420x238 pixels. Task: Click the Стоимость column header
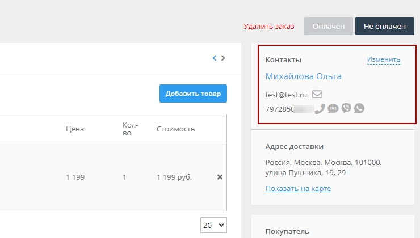click(175, 129)
